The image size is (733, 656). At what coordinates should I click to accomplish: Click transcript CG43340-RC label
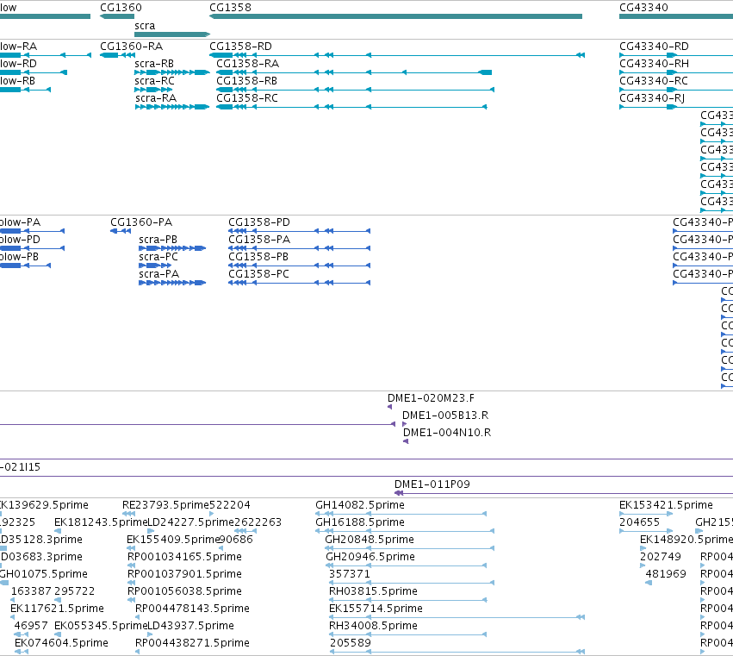pos(654,81)
